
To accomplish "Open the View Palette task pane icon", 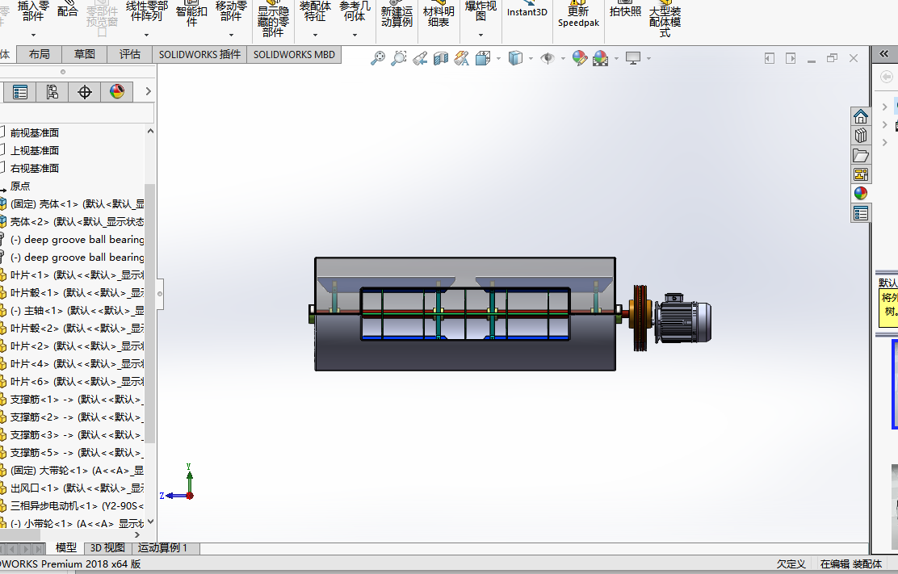I will 861,174.
